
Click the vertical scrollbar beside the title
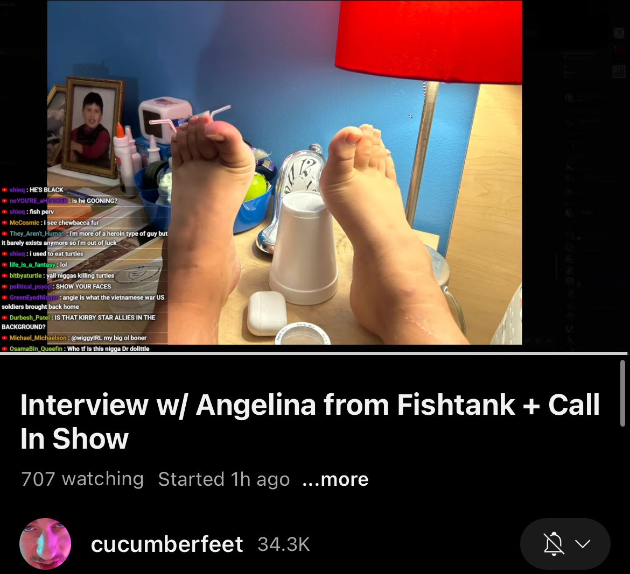tap(622, 393)
